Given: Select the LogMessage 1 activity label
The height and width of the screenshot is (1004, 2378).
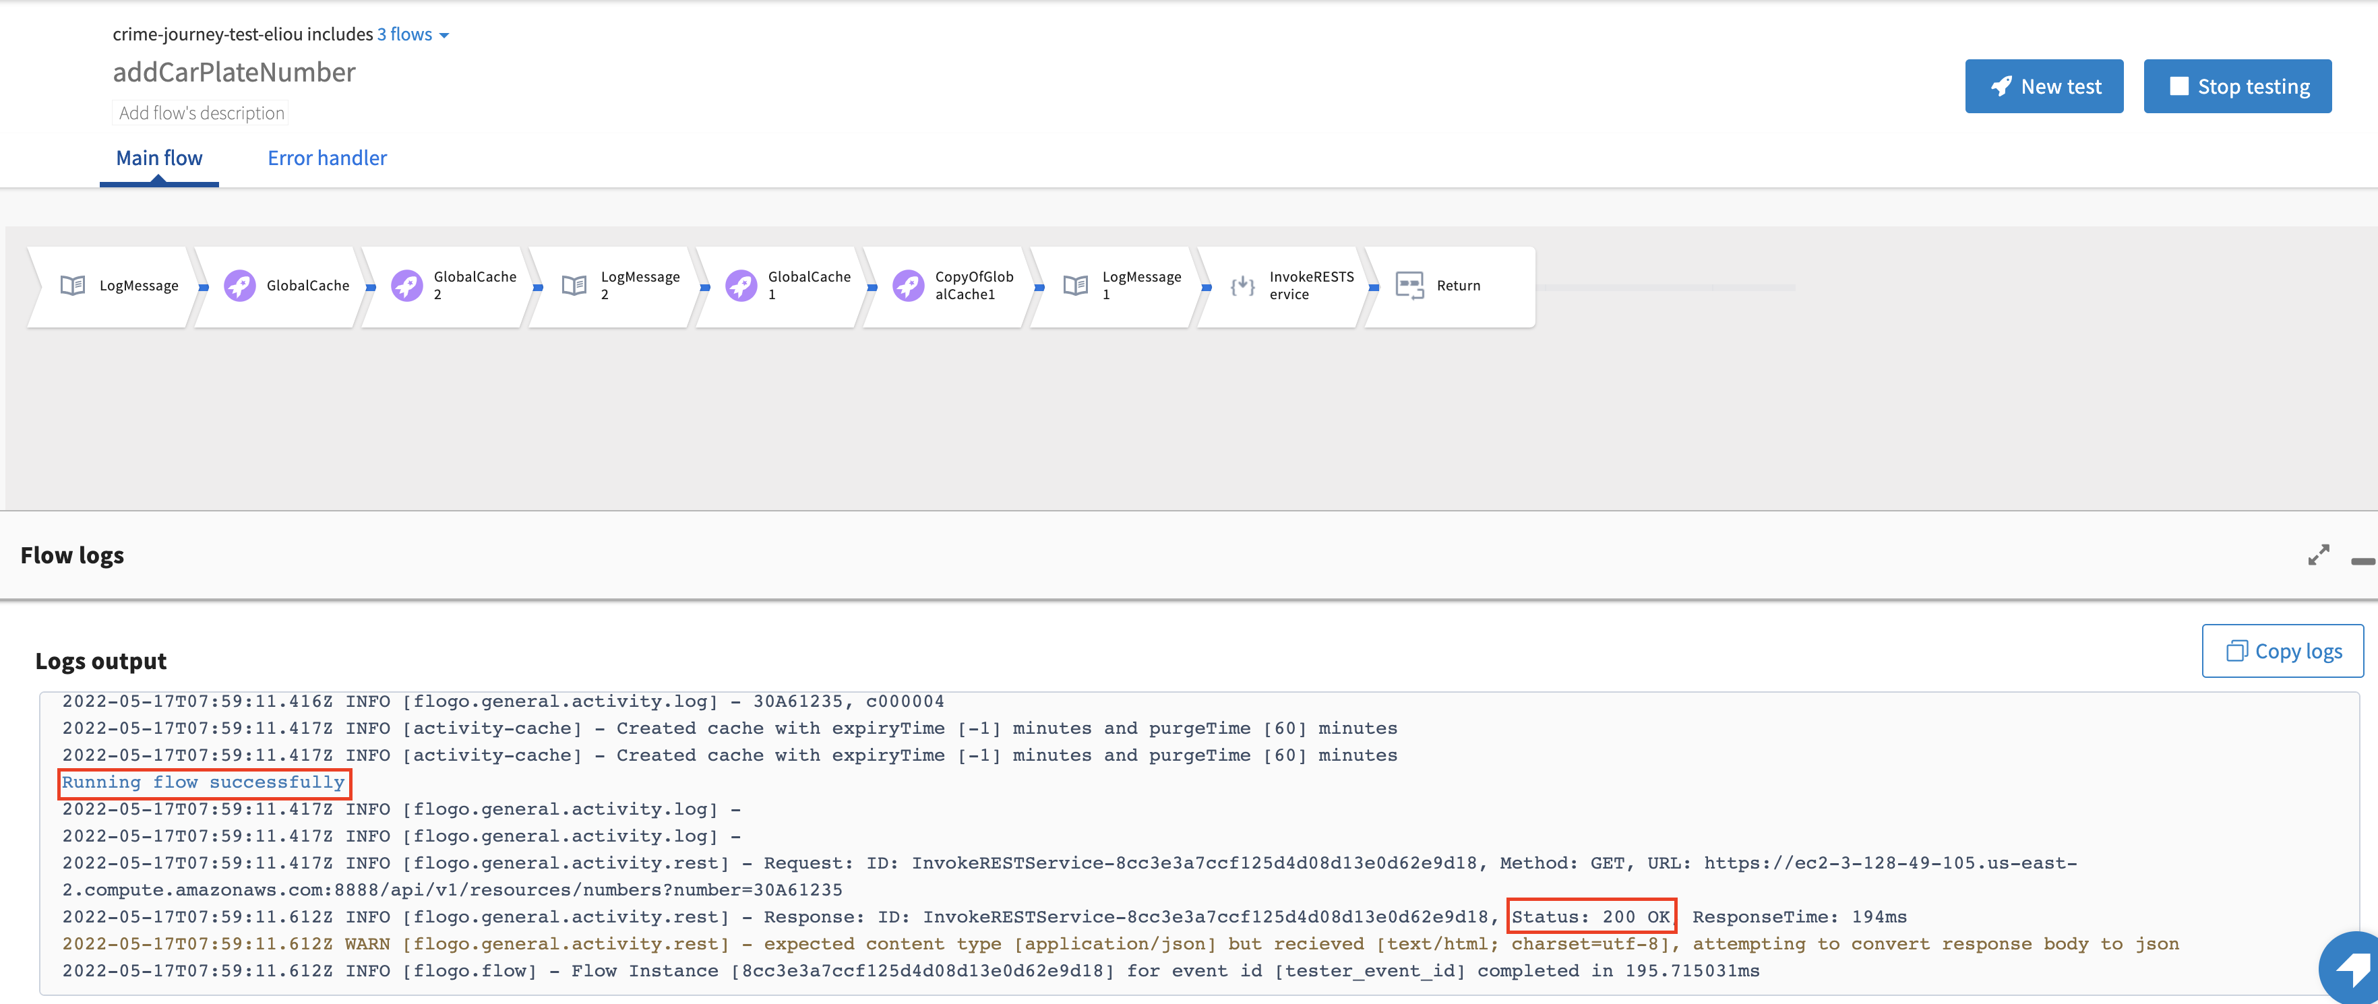Looking at the screenshot, I should 1141,285.
